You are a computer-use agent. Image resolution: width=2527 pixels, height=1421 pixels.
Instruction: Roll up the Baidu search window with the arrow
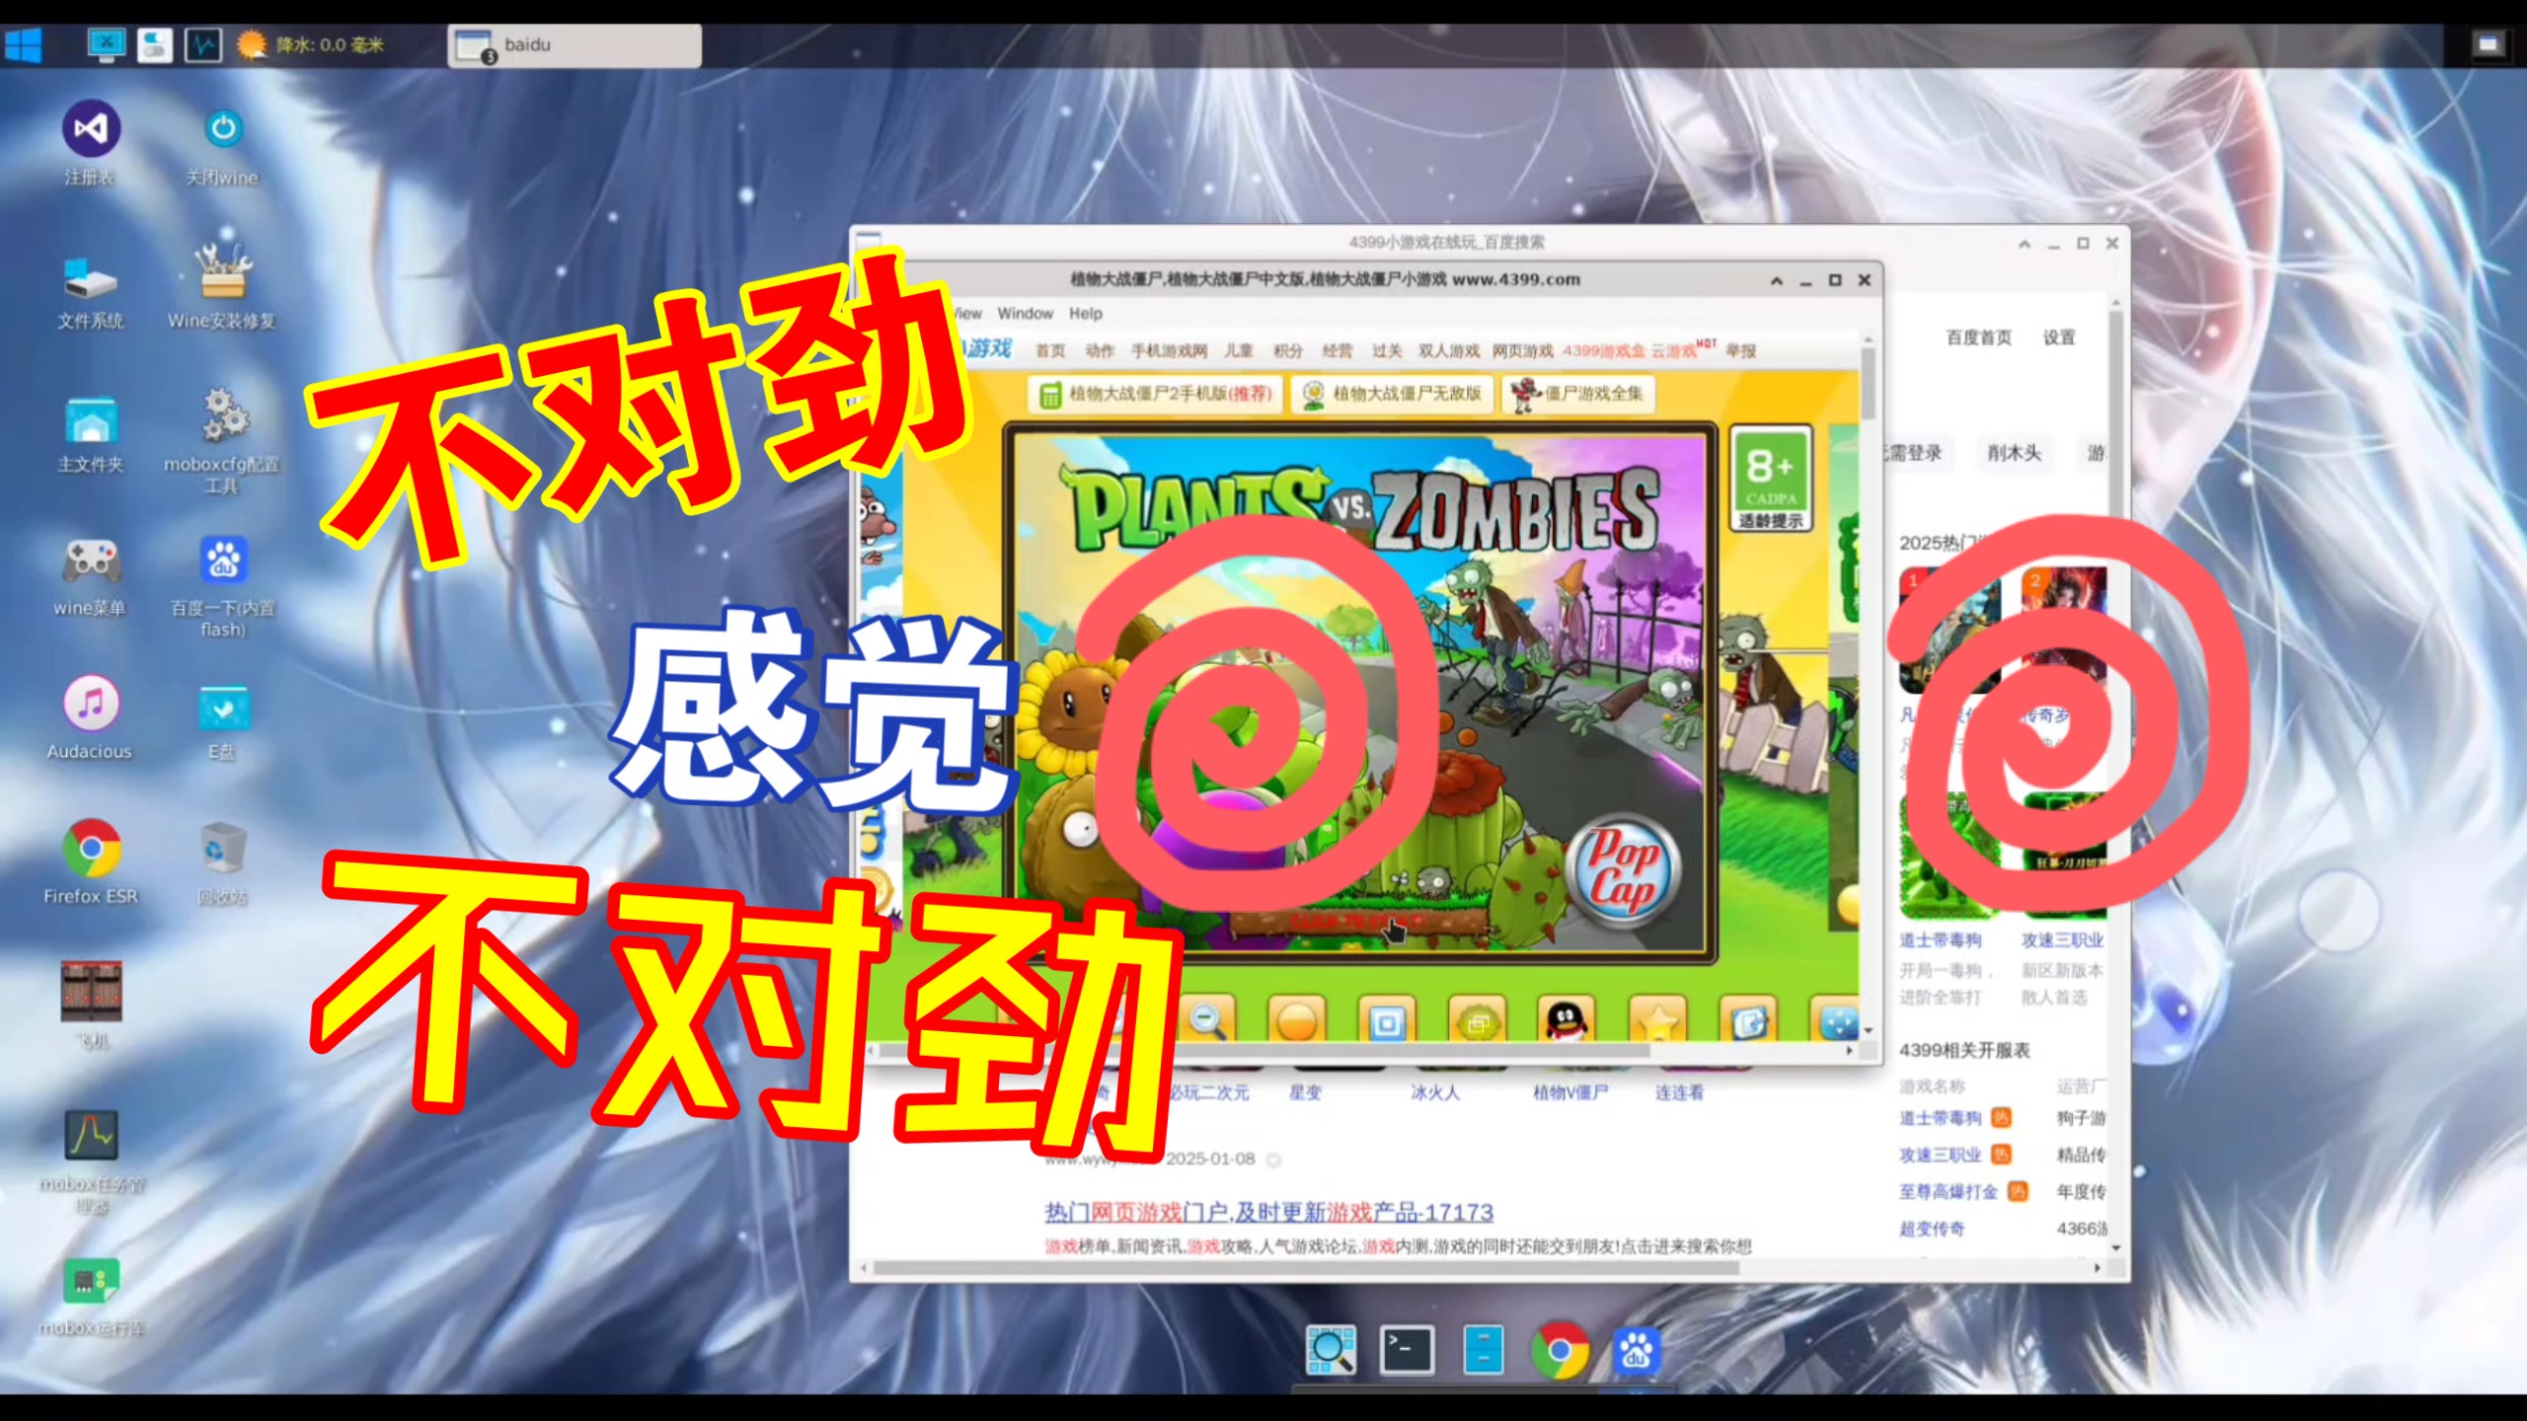pyautogui.click(x=2025, y=244)
